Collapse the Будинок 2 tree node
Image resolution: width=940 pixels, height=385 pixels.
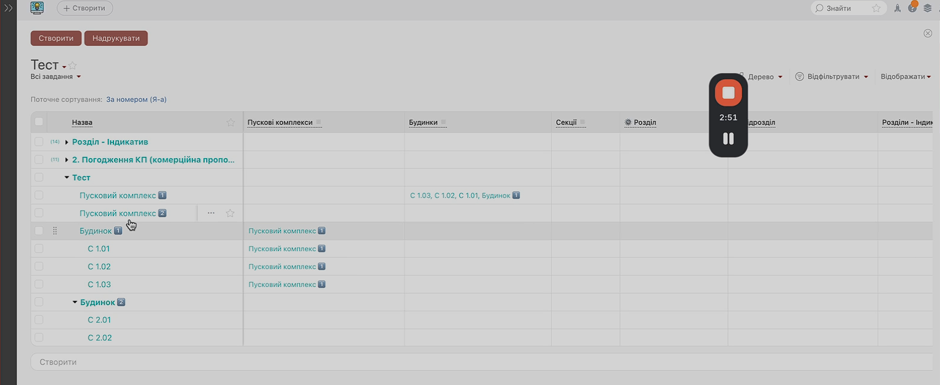click(x=75, y=303)
